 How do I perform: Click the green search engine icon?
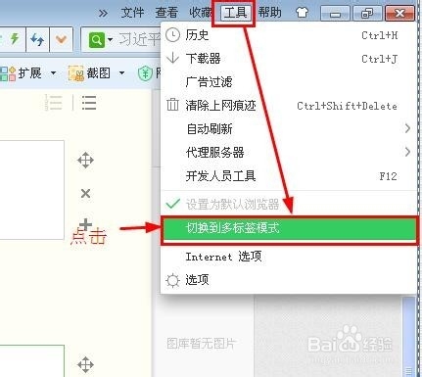(x=97, y=40)
